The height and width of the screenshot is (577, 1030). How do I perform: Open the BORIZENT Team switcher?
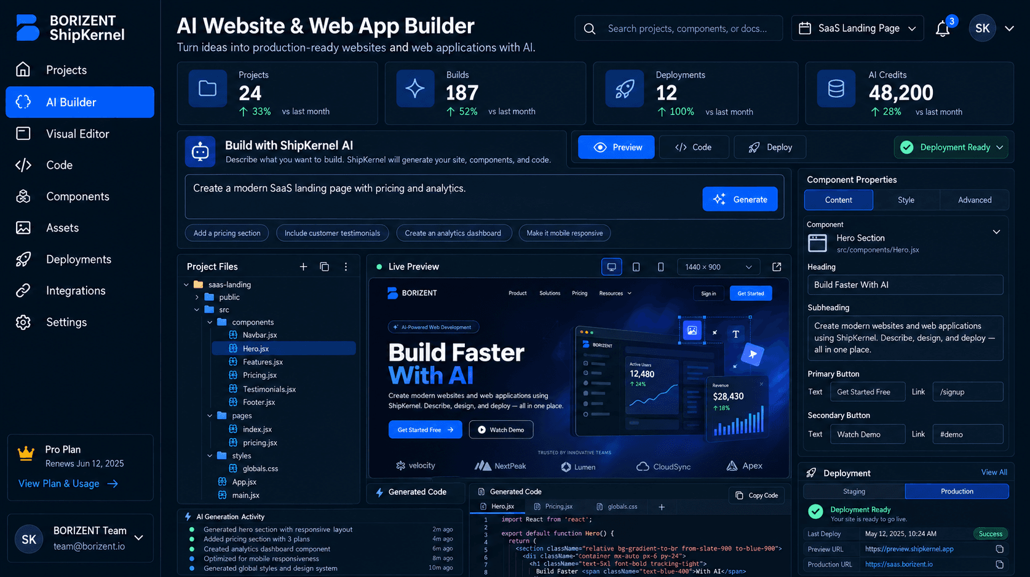pos(81,538)
